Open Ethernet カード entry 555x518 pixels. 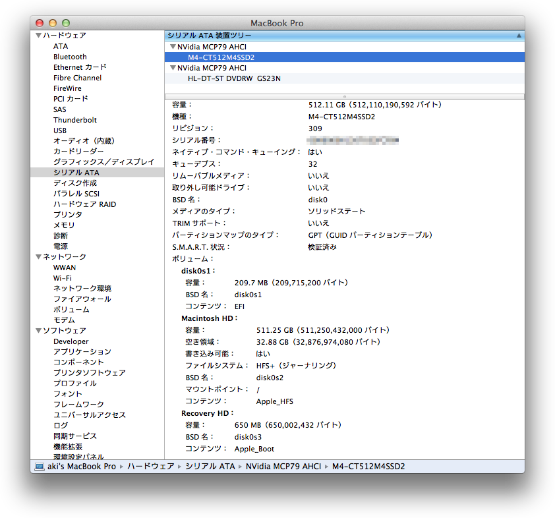click(80, 67)
